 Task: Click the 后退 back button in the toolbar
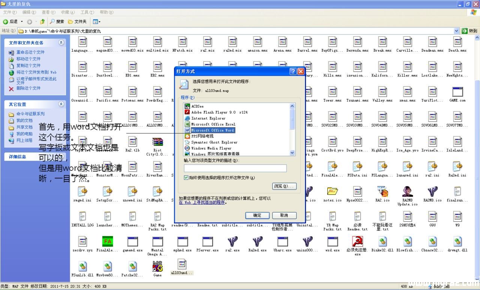[x=10, y=22]
